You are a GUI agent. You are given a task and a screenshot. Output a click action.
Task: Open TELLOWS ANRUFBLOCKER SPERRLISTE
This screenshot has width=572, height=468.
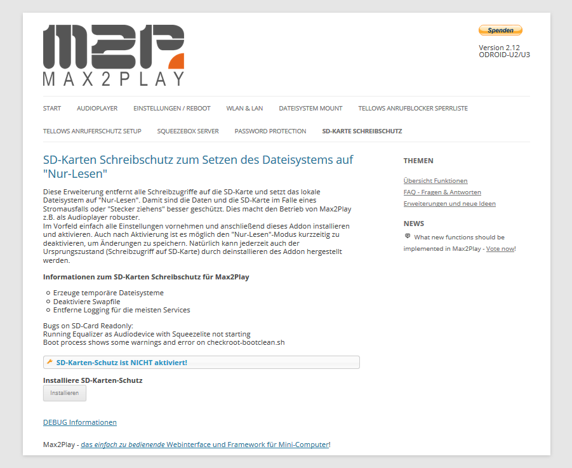413,109
